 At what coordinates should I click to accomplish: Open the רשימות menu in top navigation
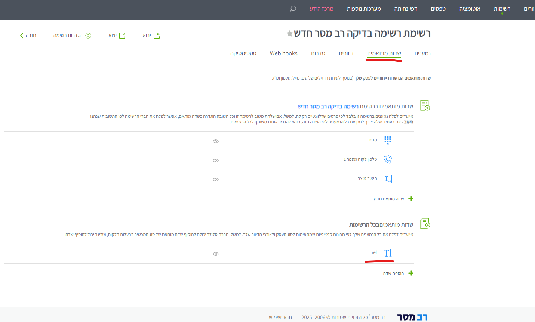click(502, 9)
